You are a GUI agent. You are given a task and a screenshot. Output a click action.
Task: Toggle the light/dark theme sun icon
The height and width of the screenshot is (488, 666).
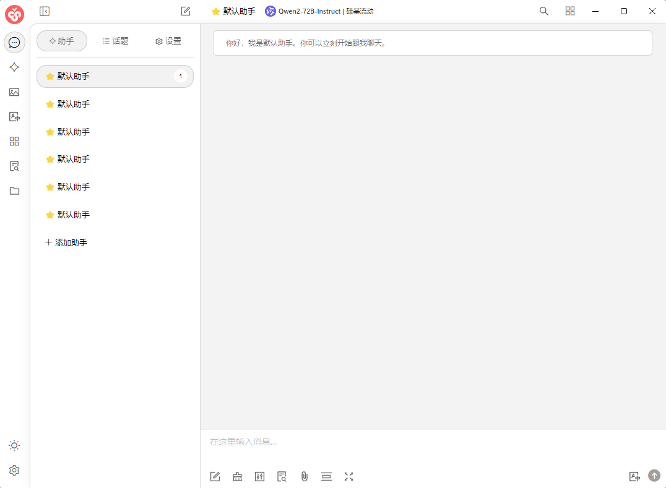click(14, 445)
